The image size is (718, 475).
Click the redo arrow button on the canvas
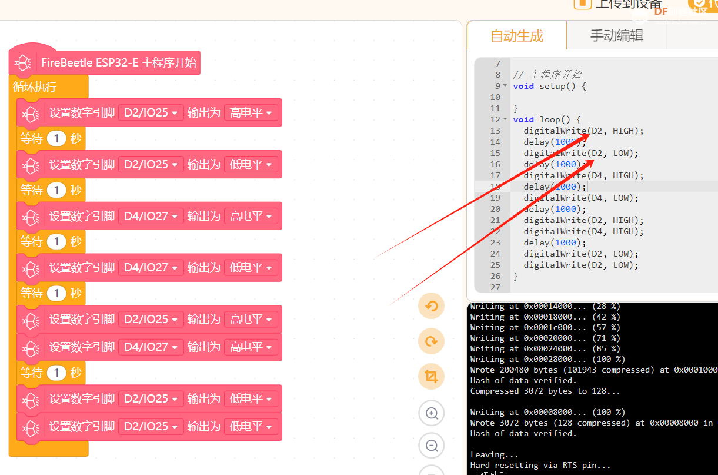click(431, 341)
